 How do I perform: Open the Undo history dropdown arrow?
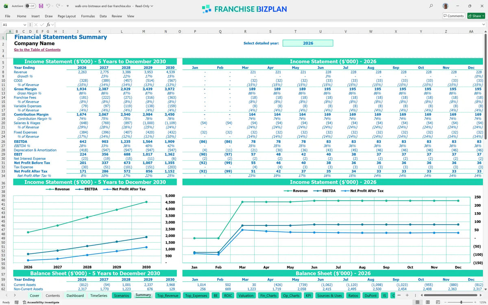pos(53,6)
